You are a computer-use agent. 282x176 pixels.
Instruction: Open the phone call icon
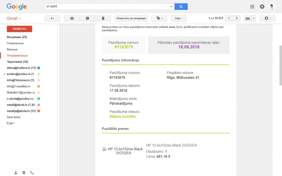click(32, 173)
